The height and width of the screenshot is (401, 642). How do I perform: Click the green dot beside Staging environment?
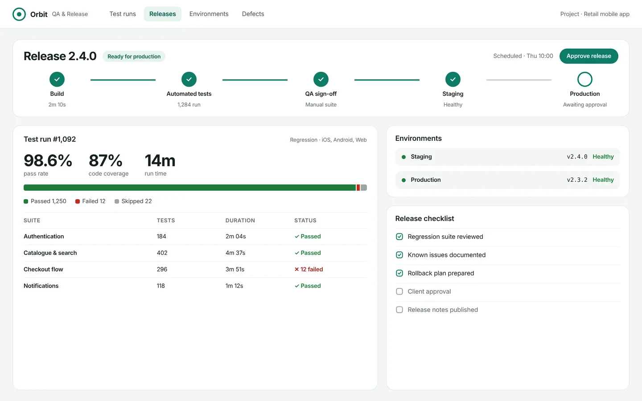(403, 157)
